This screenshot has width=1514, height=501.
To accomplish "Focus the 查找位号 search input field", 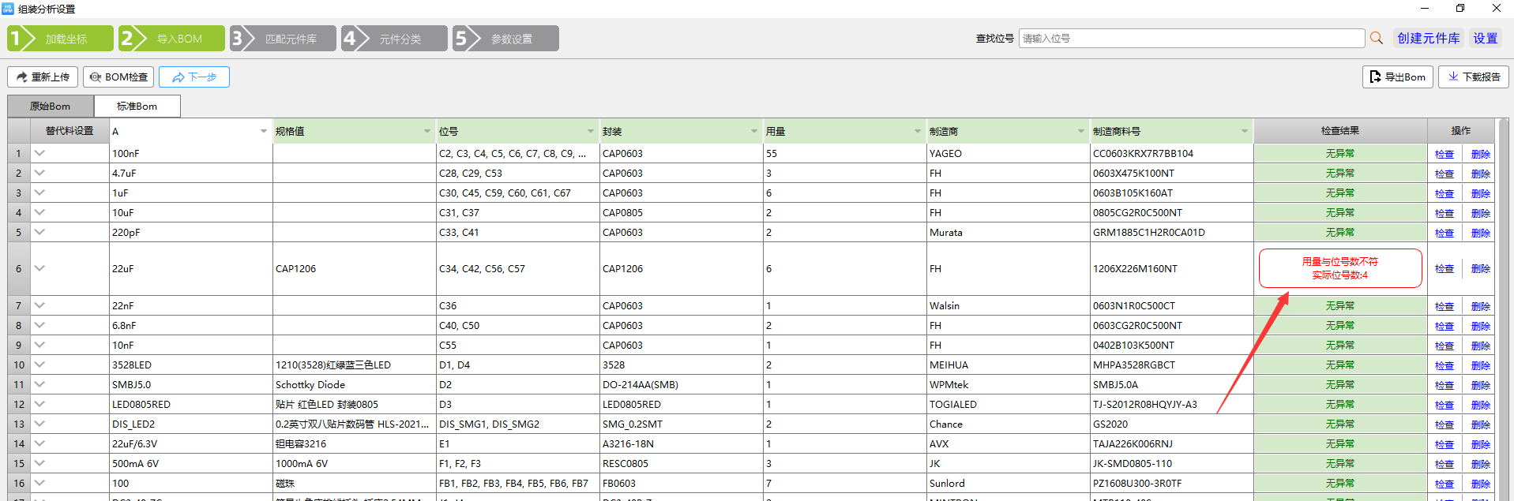I will coord(1191,38).
